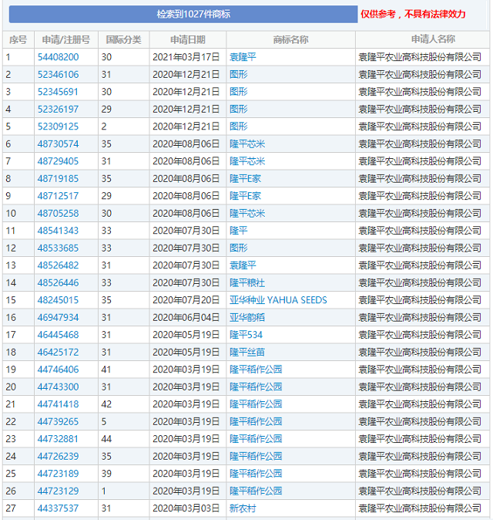Open 隆平稻作公园 trademark in row 26

click(256, 491)
